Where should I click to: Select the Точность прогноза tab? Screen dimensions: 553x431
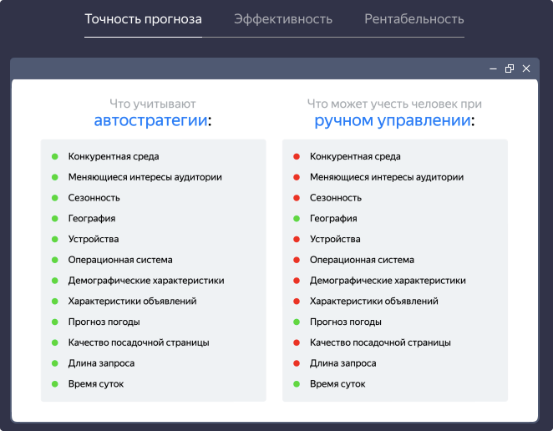(x=143, y=19)
